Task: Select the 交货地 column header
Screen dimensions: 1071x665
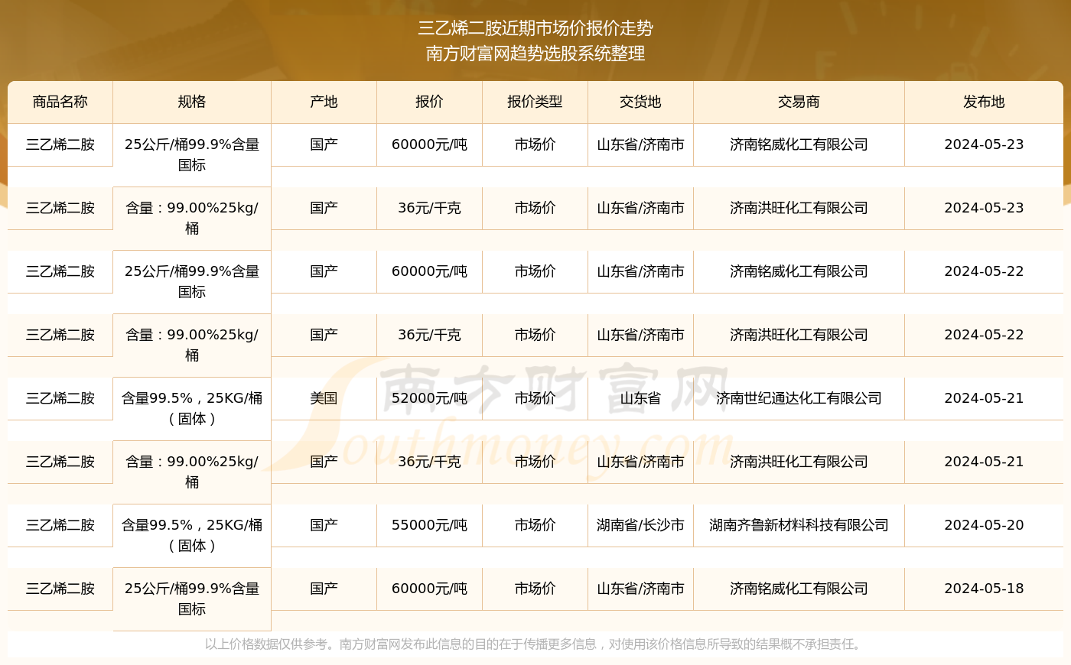Action: 640,102
